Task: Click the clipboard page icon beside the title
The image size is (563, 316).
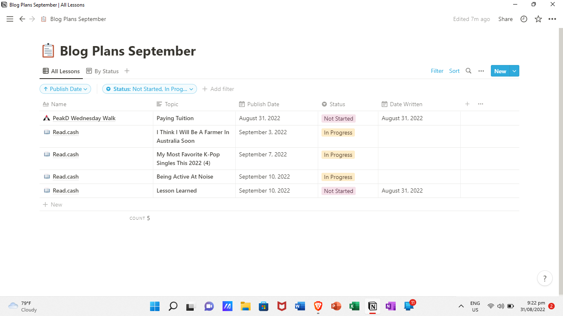Action: point(48,51)
